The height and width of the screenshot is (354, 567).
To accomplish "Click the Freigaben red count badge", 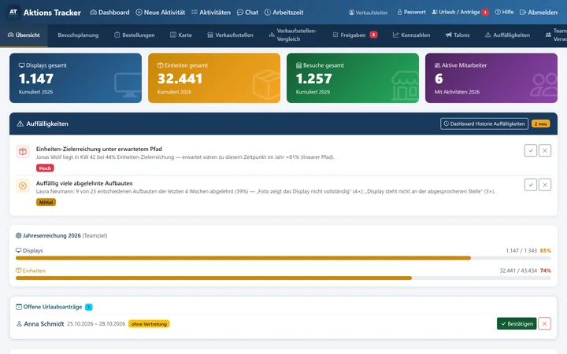I will point(373,35).
